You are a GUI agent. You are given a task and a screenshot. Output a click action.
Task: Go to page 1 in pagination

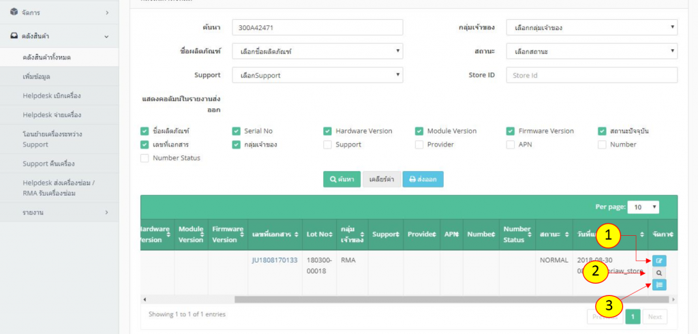point(633,317)
